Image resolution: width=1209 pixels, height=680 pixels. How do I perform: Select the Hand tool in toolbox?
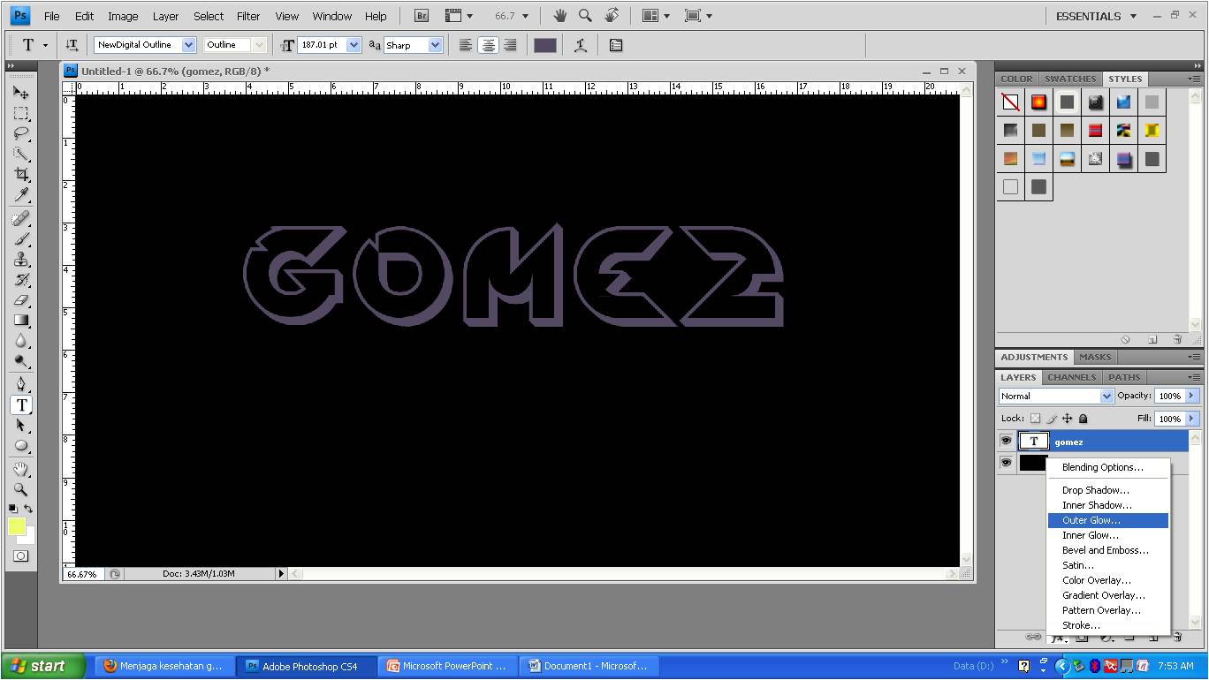pos(21,468)
